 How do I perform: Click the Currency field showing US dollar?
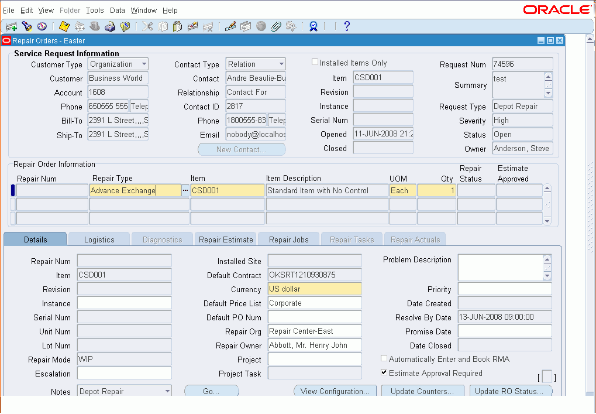(x=315, y=289)
